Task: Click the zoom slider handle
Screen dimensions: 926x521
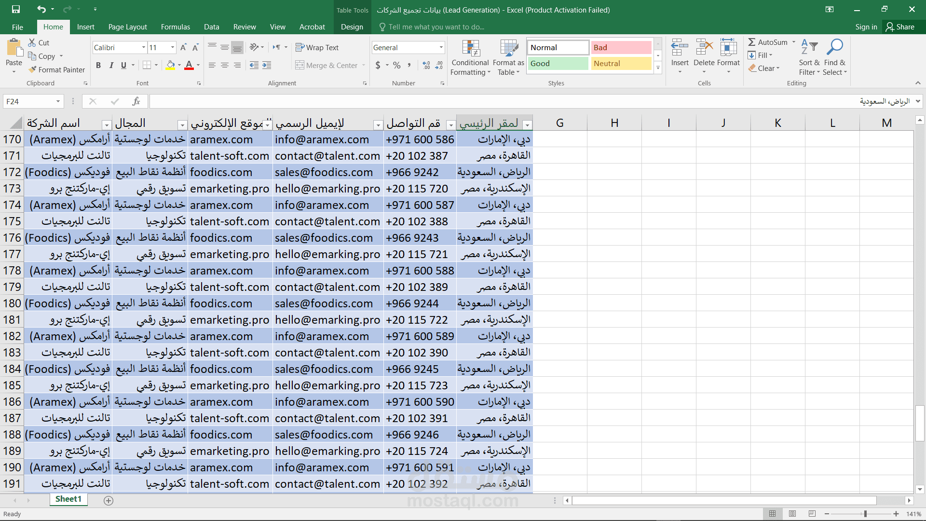Action: [x=865, y=514]
